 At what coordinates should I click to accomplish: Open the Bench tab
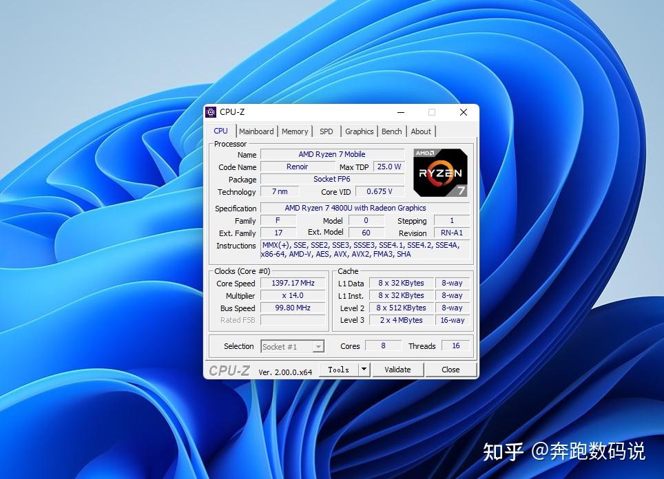click(391, 131)
